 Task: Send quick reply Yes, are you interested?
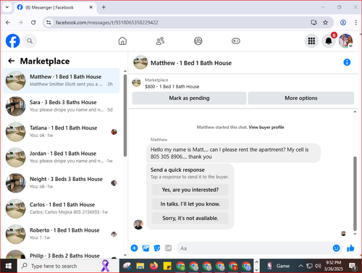[x=190, y=190]
